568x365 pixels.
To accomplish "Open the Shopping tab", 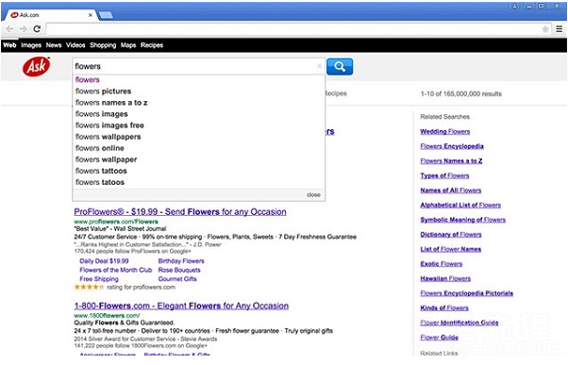I will tap(103, 45).
